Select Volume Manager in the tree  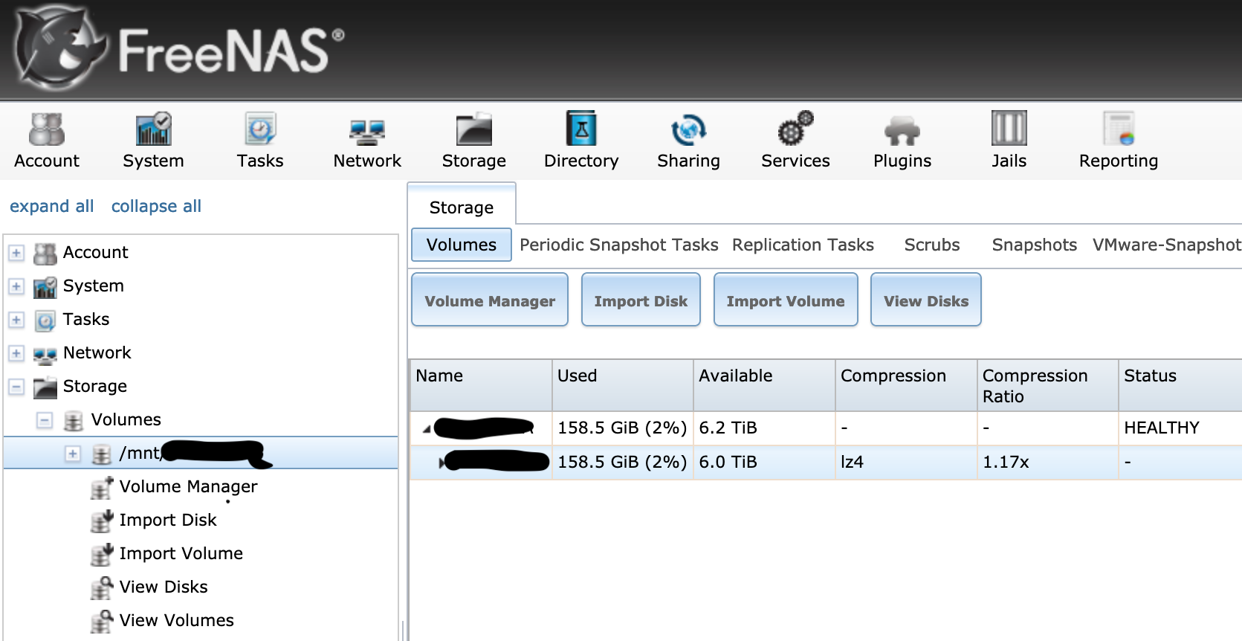pyautogui.click(x=188, y=486)
